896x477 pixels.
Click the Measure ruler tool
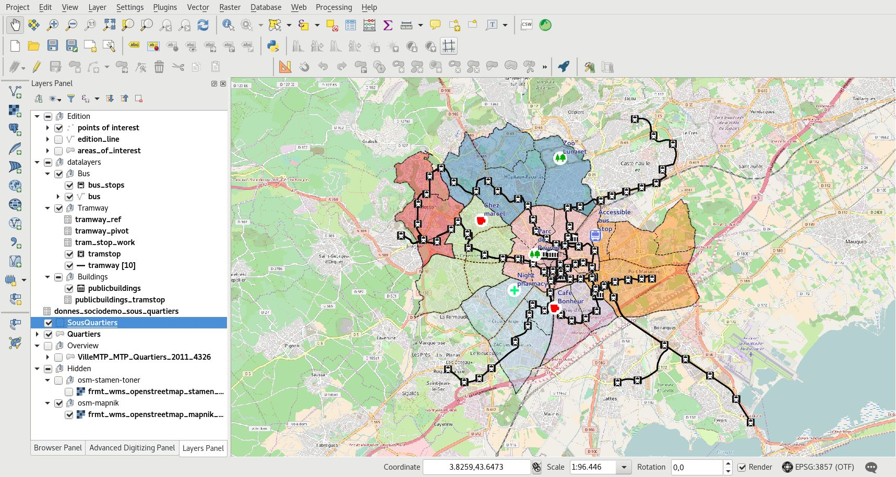pos(407,25)
